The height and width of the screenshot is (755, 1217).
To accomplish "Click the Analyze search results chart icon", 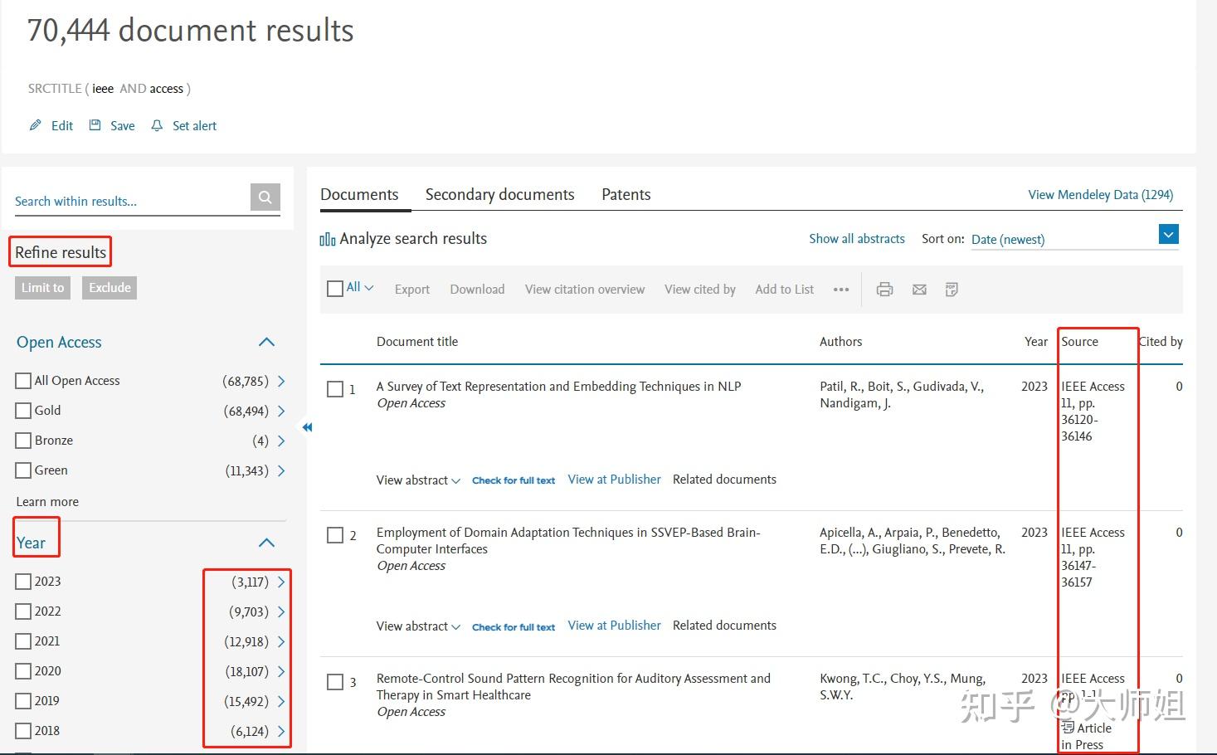I will click(328, 240).
